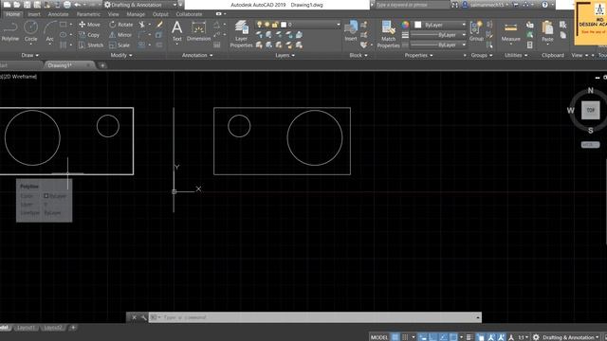
Task: Switch to the Home ribbon tab
Action: tap(12, 14)
